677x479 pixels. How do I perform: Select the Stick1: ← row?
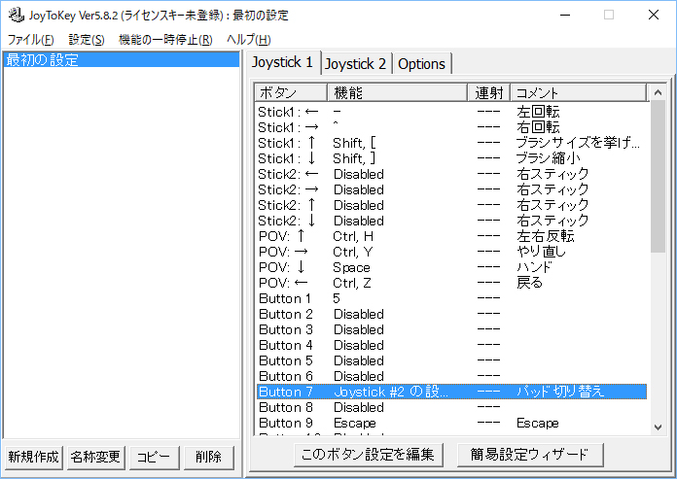coord(451,112)
